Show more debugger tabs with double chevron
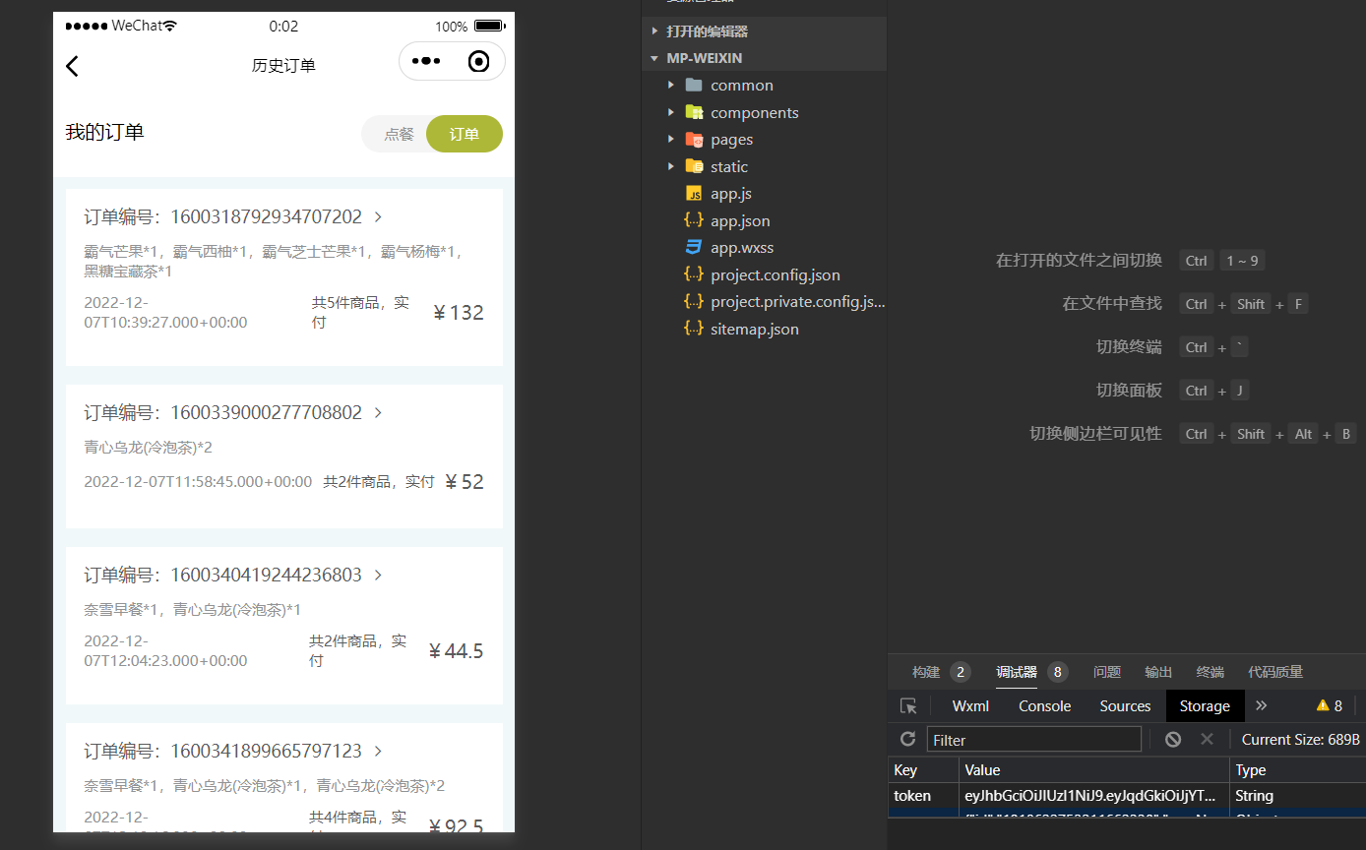The height and width of the screenshot is (850, 1366). 1261,706
